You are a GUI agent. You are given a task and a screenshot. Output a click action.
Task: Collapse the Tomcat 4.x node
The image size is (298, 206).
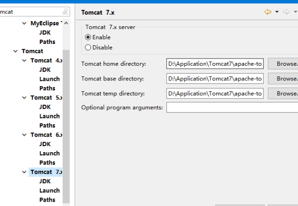pyautogui.click(x=24, y=60)
